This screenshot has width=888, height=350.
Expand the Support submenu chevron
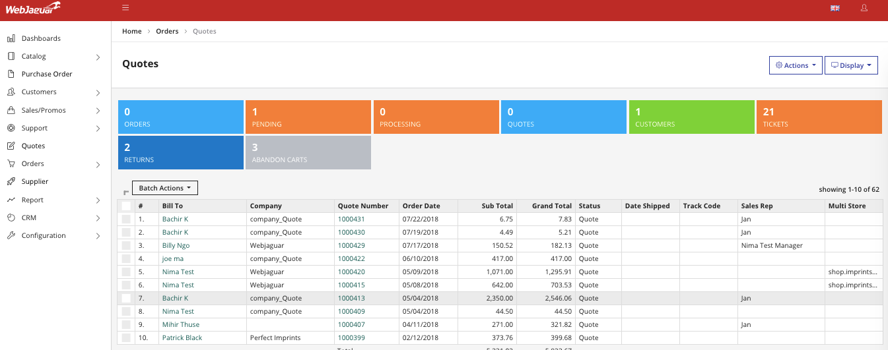98,129
